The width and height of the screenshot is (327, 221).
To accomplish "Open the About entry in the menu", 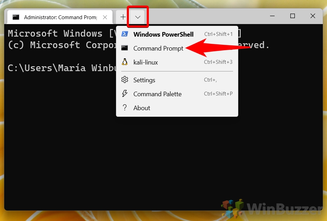I will point(141,108).
